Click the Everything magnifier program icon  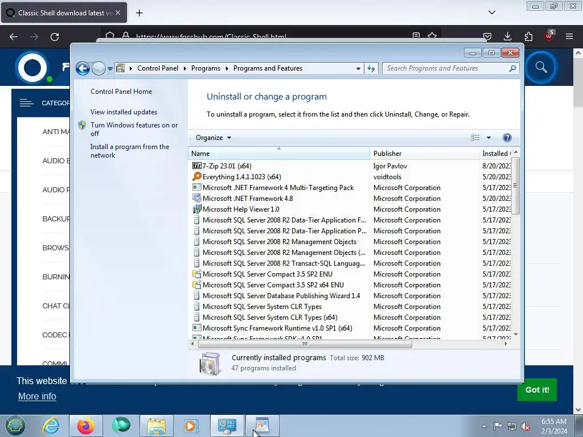pos(196,176)
